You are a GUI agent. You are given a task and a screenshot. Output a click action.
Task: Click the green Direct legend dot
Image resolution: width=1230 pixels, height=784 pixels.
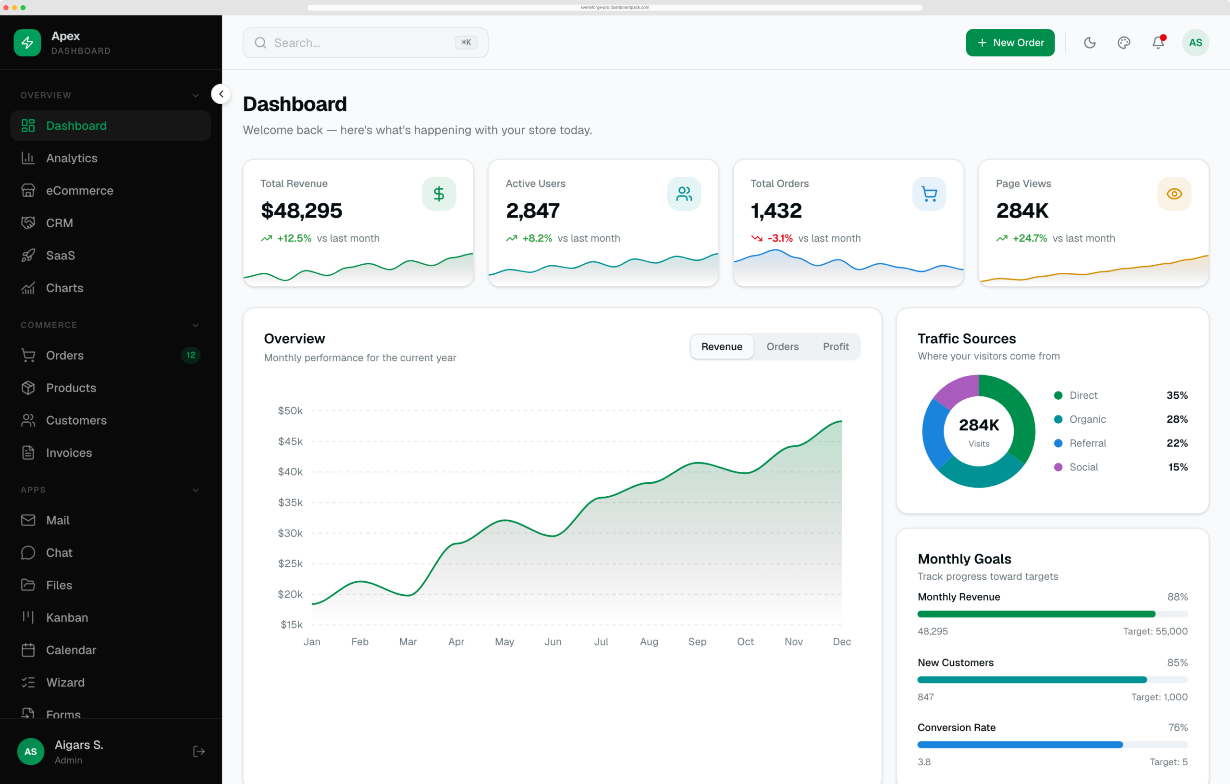pos(1058,395)
